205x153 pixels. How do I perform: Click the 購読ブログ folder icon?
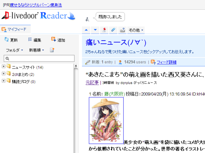[x=9, y=81]
